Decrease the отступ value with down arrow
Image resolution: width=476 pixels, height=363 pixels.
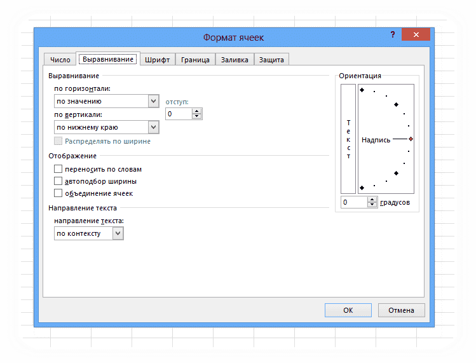(x=197, y=116)
